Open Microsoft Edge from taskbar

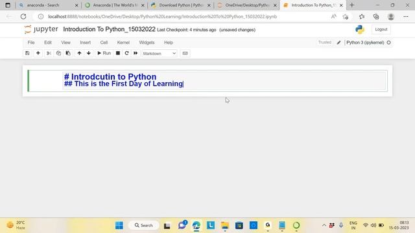(196, 225)
